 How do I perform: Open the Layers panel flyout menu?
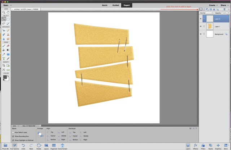(228, 9)
